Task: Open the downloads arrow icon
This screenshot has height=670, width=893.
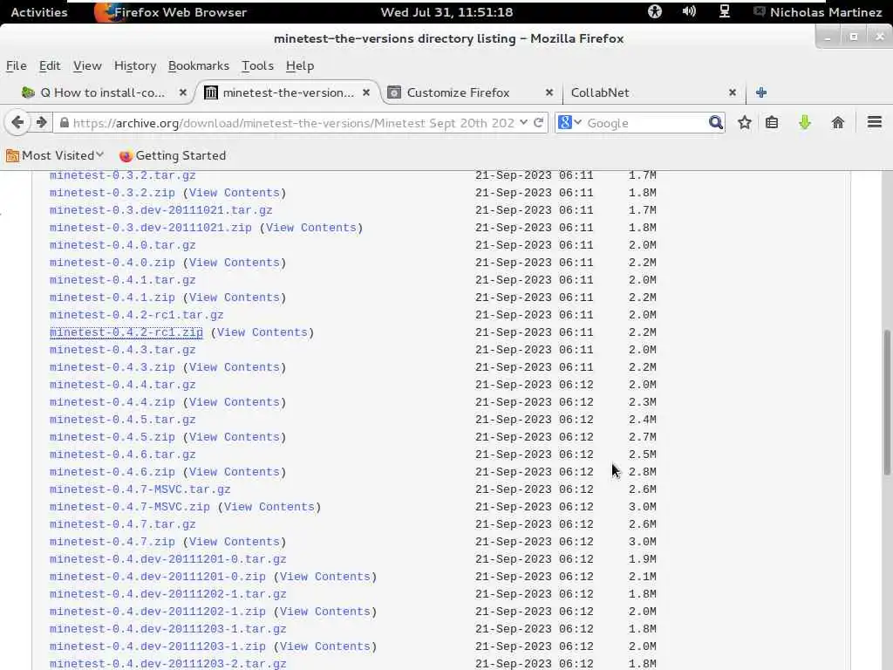Action: (805, 122)
